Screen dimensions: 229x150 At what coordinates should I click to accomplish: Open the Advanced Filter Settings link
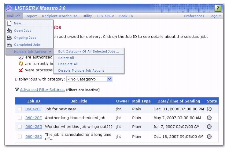point(42,90)
